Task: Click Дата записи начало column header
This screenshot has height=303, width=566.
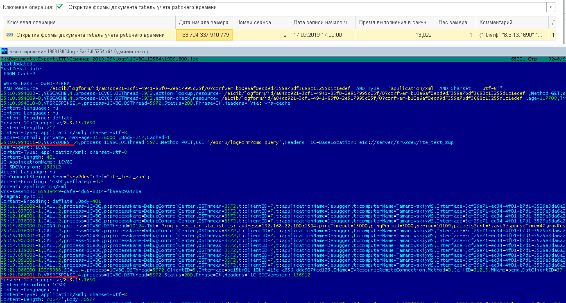Action: [x=322, y=22]
